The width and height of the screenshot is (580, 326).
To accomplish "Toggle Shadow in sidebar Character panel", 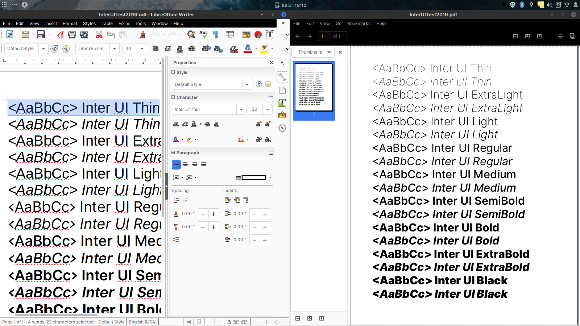I will pos(216,124).
